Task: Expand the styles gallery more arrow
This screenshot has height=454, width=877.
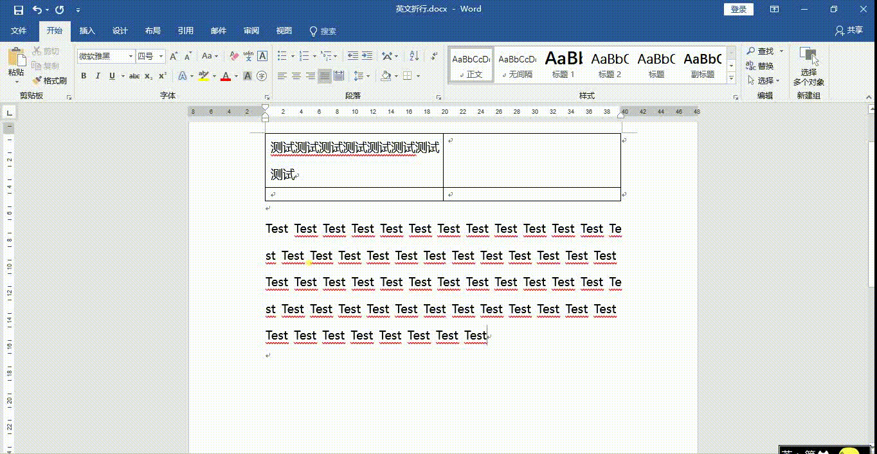Action: [x=731, y=78]
